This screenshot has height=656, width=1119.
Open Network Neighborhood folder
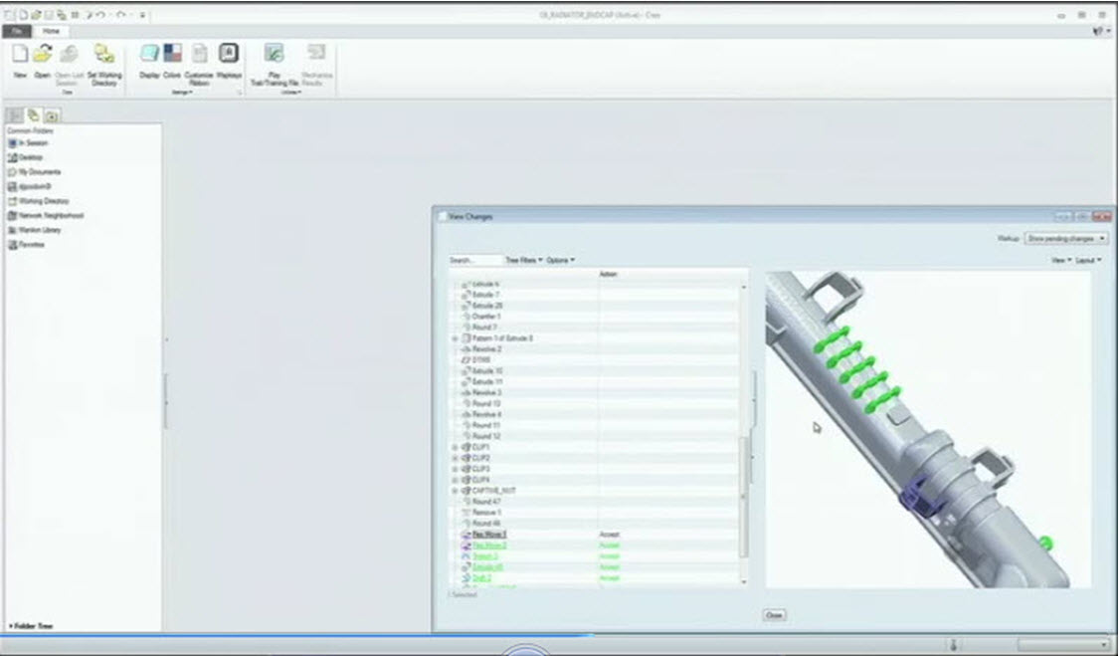pos(46,215)
